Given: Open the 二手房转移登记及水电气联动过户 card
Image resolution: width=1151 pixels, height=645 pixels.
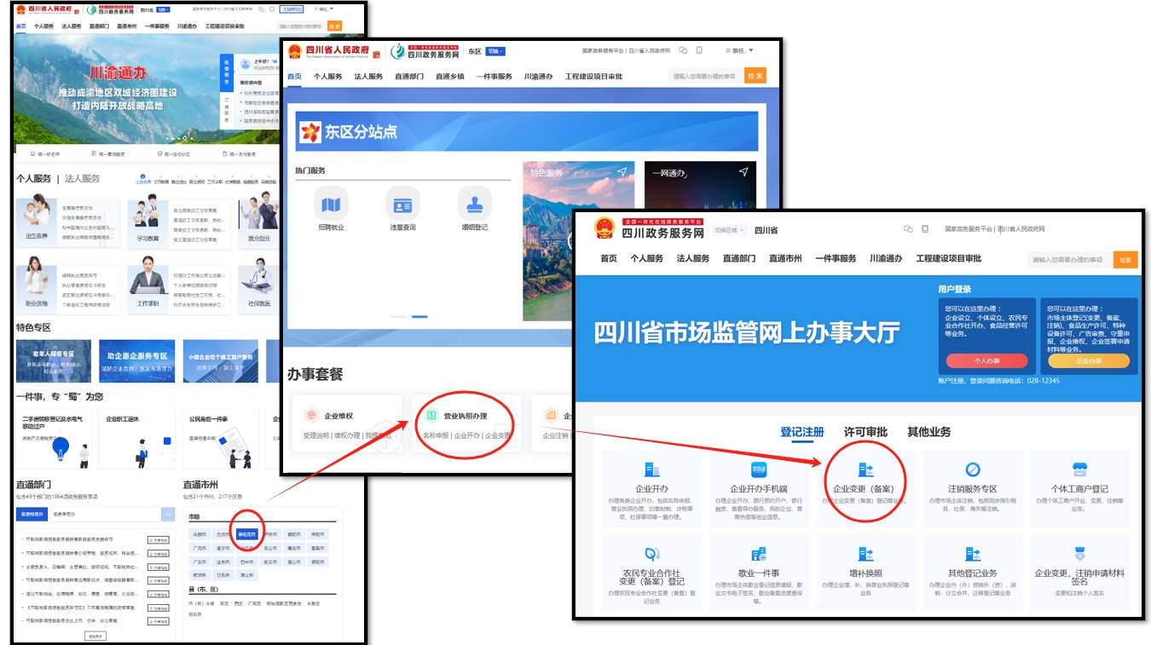Looking at the screenshot, I should click(53, 440).
